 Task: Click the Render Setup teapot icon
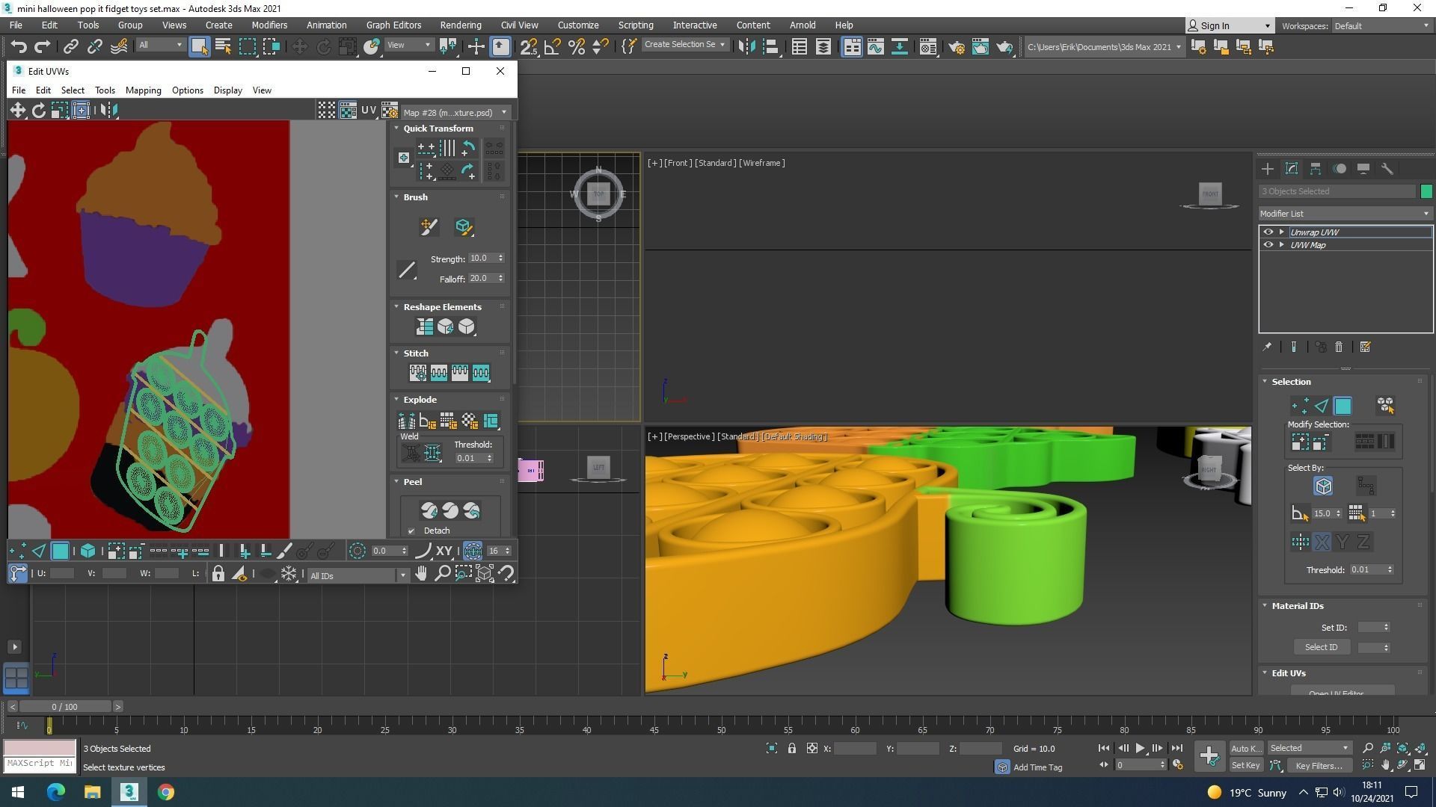point(957,47)
